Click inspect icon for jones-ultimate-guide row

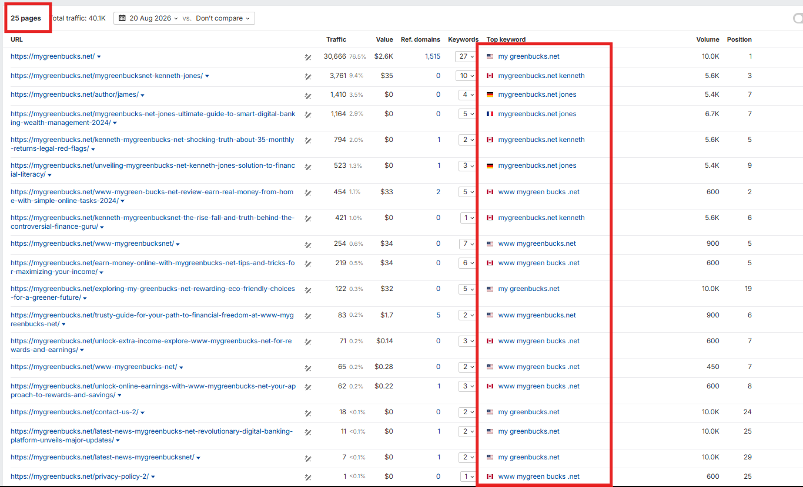point(307,114)
